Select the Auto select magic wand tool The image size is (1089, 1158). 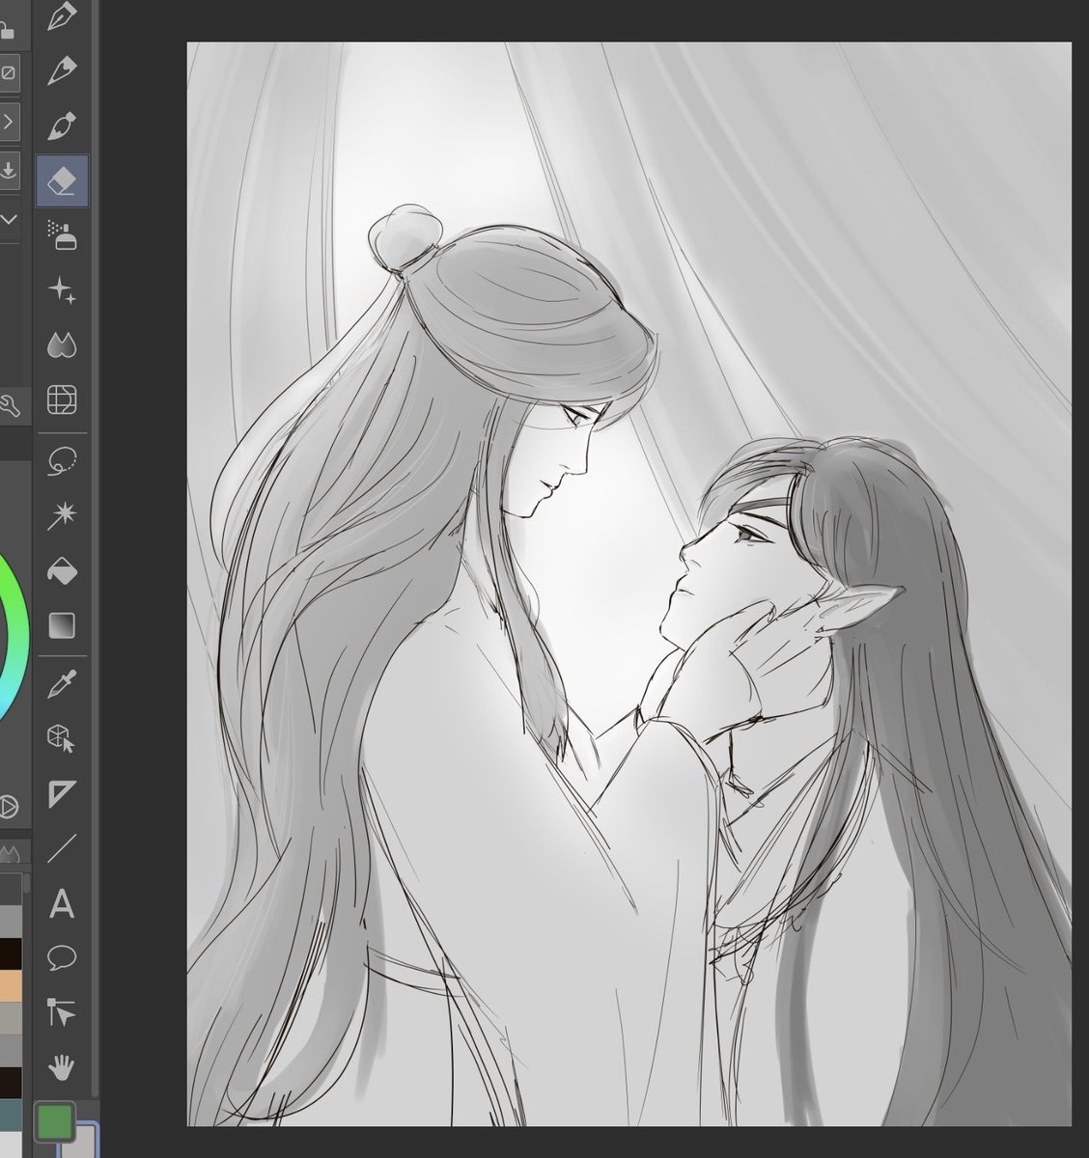[x=62, y=516]
